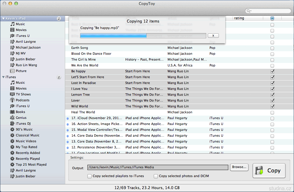Viewport: 294px width, 192px height.
Task: Open iTunes DJ icon
Action: click(12, 124)
